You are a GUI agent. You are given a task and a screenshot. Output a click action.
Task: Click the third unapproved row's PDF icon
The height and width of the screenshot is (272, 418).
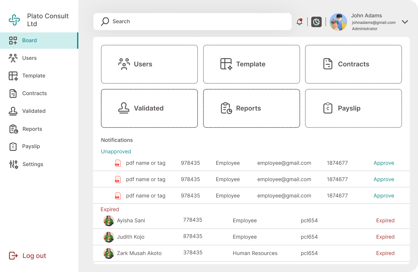(118, 196)
